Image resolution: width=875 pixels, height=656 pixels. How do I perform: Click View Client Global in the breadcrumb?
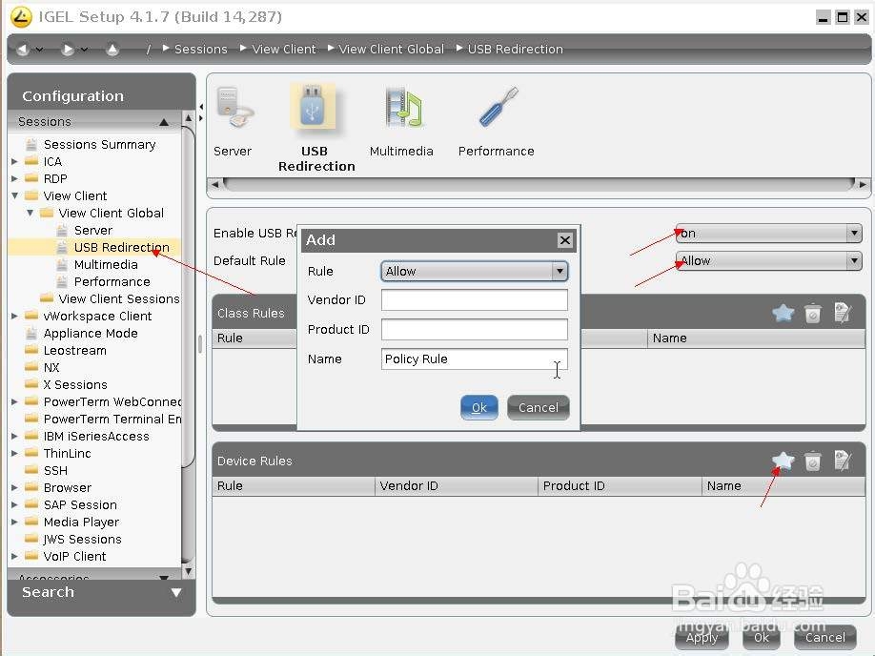[x=391, y=50]
